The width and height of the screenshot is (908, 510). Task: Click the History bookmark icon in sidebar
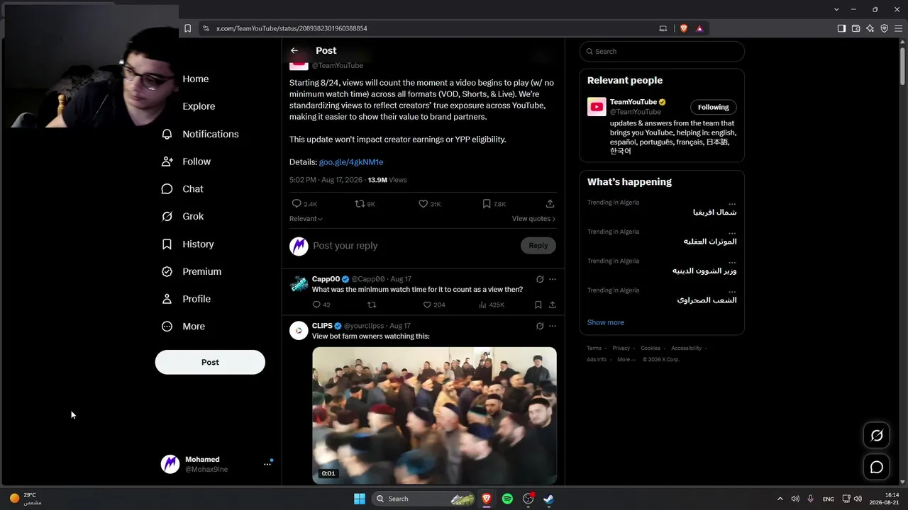[x=167, y=244]
